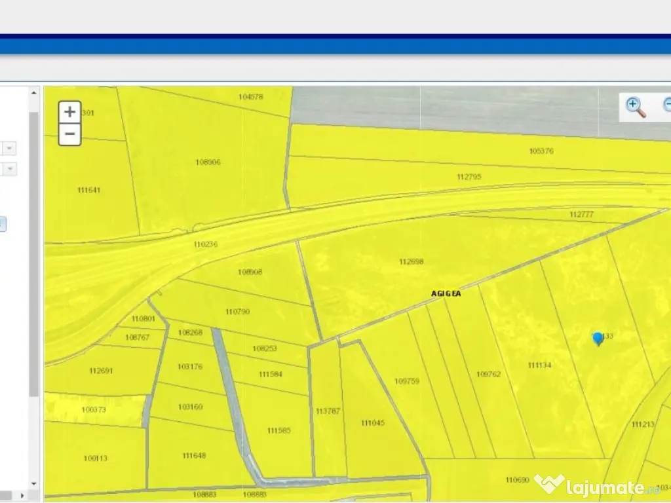Viewport: 671px width, 503px height.
Task: Select parcel 111134 on the map
Action: click(539, 365)
